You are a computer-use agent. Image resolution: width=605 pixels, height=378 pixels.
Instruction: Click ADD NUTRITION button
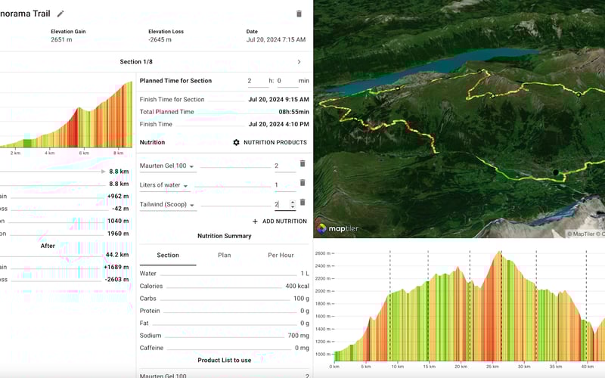pos(280,222)
